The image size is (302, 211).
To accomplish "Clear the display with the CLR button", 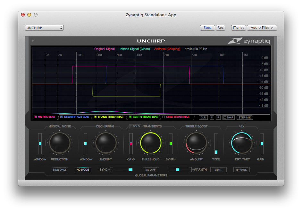I will point(203,118).
